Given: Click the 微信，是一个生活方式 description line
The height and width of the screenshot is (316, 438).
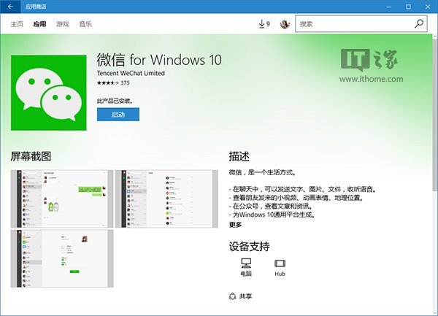Looking at the screenshot, I should click(x=262, y=172).
